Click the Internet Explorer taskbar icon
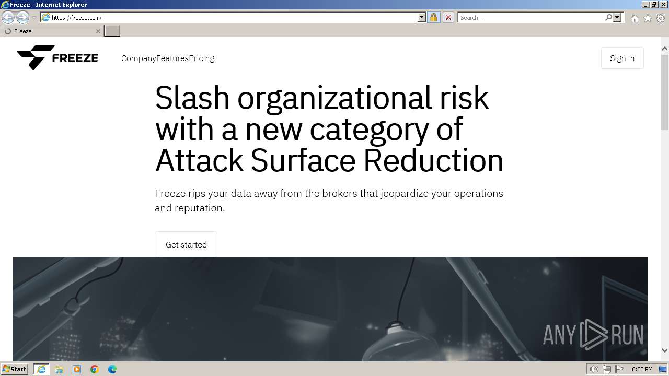 point(41,369)
